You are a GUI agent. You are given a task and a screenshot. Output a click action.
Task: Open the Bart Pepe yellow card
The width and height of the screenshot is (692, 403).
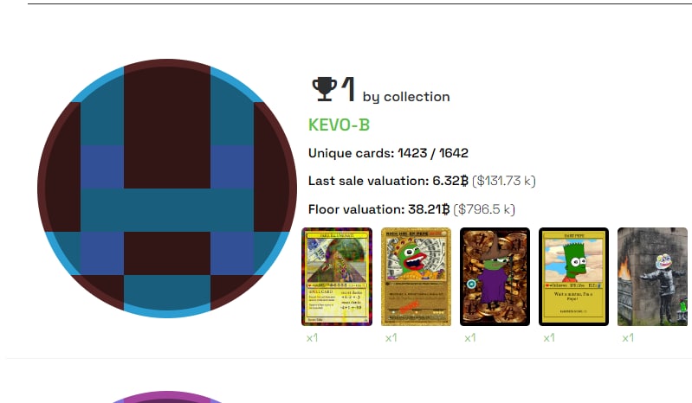573,277
